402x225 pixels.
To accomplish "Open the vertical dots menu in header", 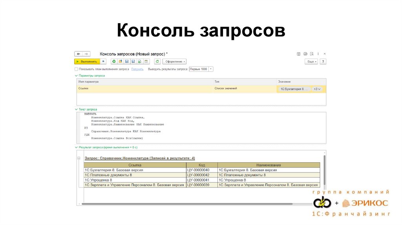I will [318, 54].
